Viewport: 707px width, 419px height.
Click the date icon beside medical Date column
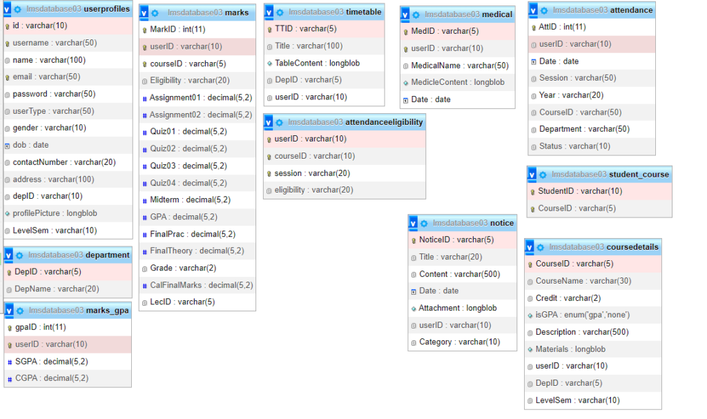tap(405, 100)
